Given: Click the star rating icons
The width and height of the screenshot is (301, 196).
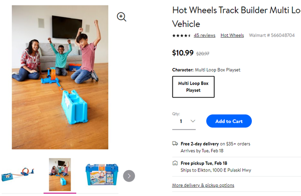Looking at the screenshot, I should click(182, 35).
